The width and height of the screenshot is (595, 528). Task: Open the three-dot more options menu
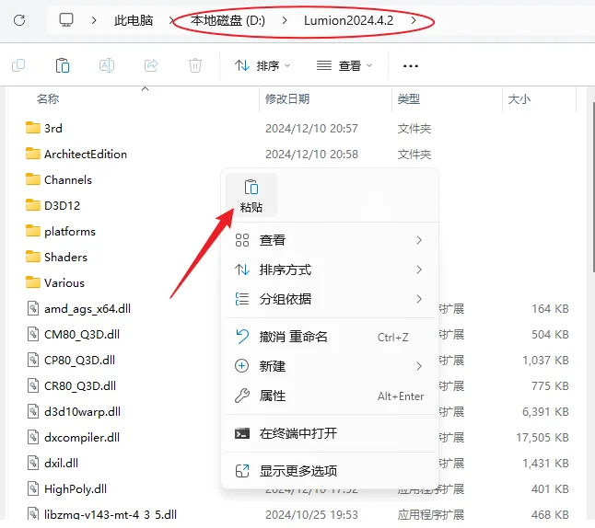click(x=411, y=66)
